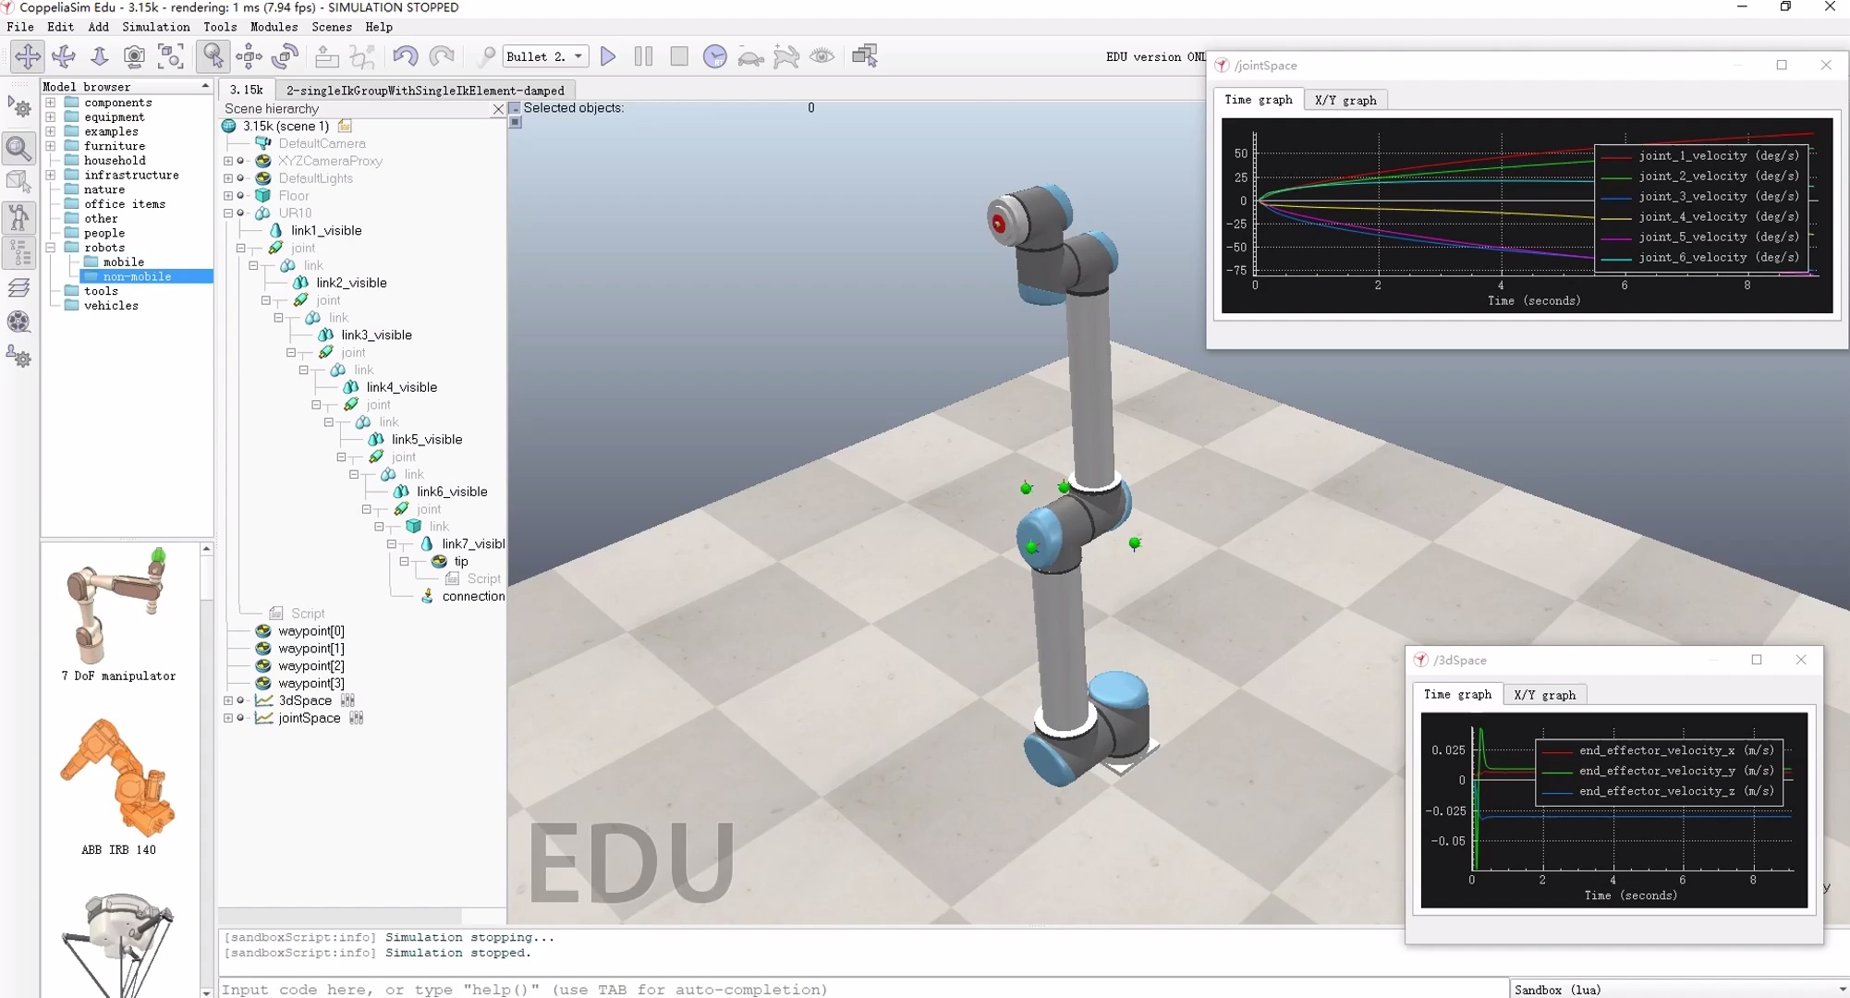The height and width of the screenshot is (998, 1850).
Task: Open the Modules menu
Action: 274,27
